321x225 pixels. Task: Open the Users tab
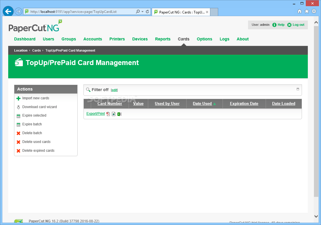point(48,39)
